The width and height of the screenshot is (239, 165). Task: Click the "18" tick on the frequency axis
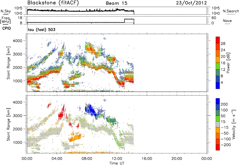20,18
